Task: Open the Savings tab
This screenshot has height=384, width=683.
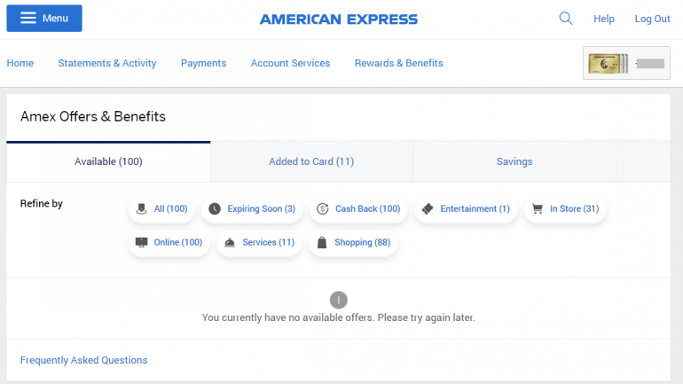Action: [514, 161]
